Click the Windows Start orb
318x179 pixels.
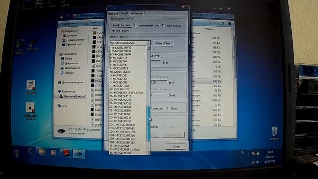pos(17,153)
